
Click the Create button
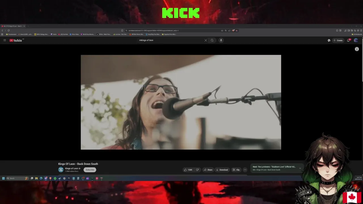[338, 40]
